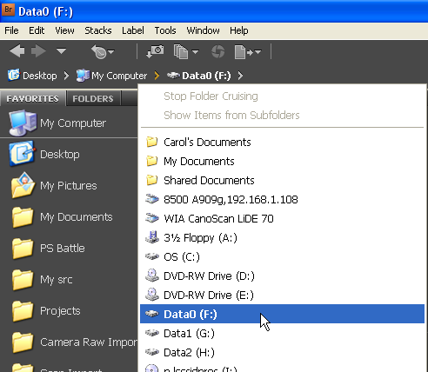Click Get Photos from Camera icon
Image resolution: width=428 pixels, height=372 pixels.
(155, 51)
